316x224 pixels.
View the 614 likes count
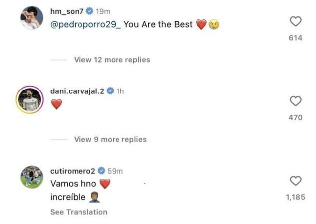point(295,38)
